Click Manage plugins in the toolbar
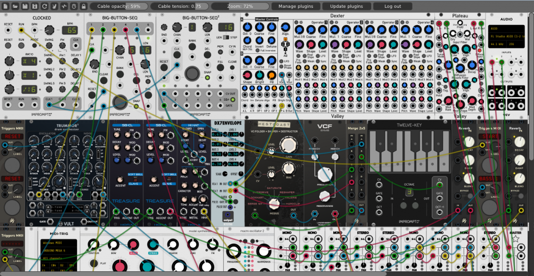Image resolution: width=534 pixels, height=276 pixels. [296, 6]
